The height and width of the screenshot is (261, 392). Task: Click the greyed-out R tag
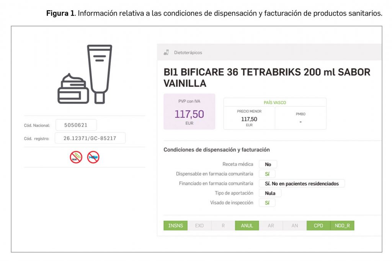tap(223, 226)
